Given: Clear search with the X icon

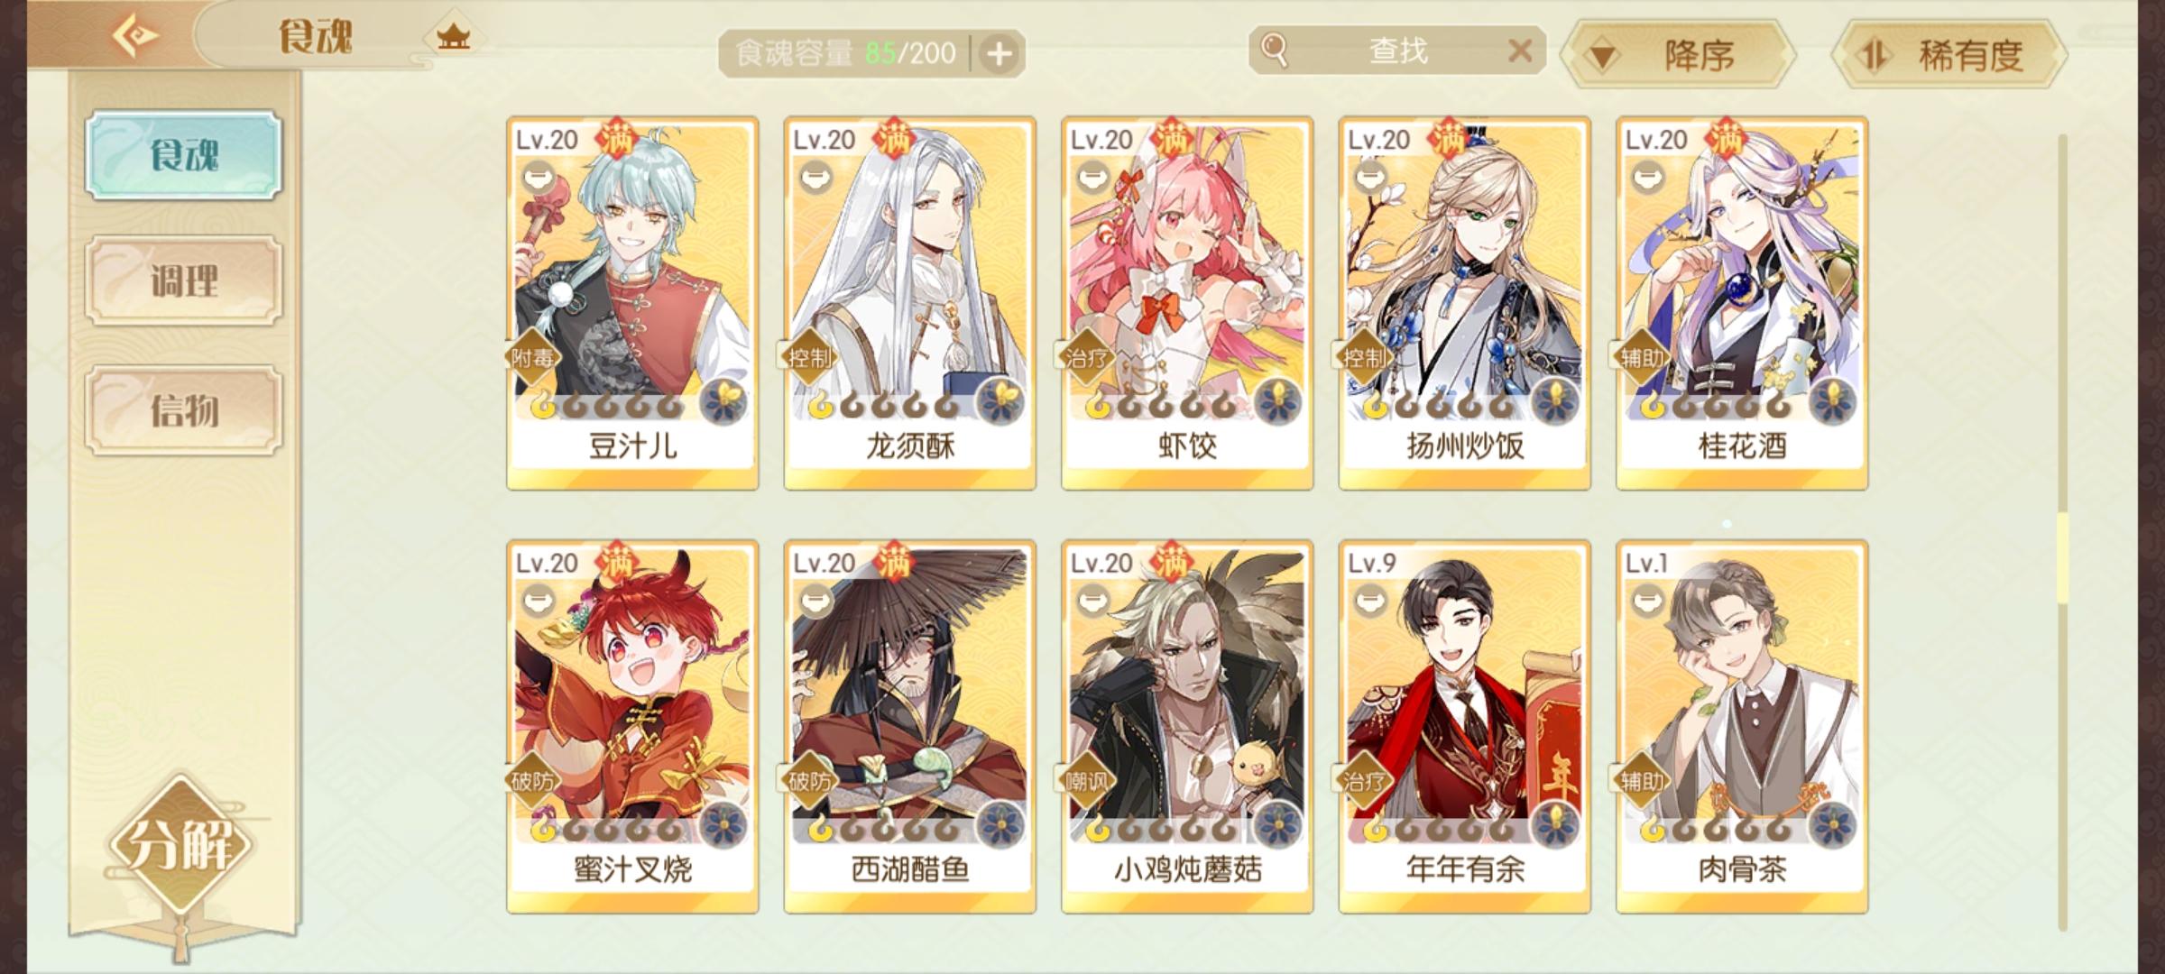Looking at the screenshot, I should tap(1520, 51).
